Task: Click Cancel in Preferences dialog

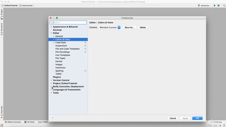Action: [x=173, y=118]
